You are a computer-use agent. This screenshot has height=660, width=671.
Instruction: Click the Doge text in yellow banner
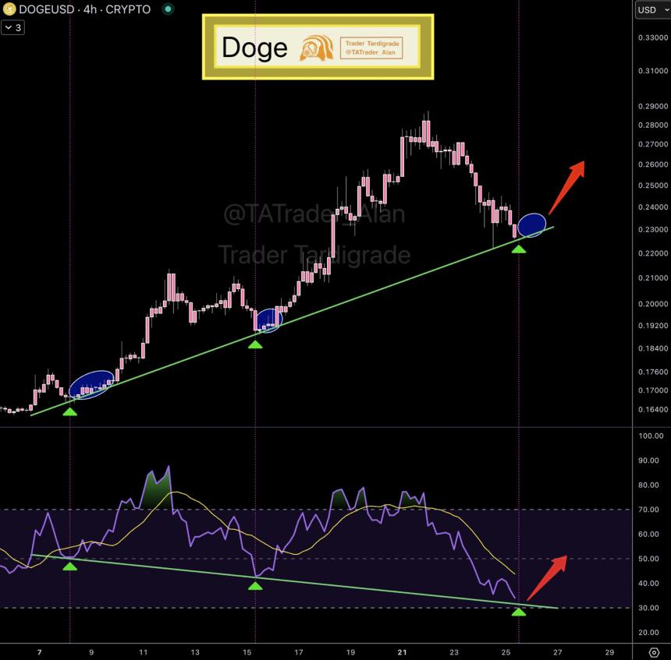point(254,48)
